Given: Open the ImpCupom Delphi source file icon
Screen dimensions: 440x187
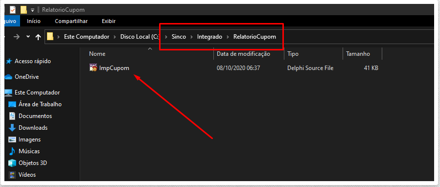Looking at the screenshot, I should (x=93, y=68).
